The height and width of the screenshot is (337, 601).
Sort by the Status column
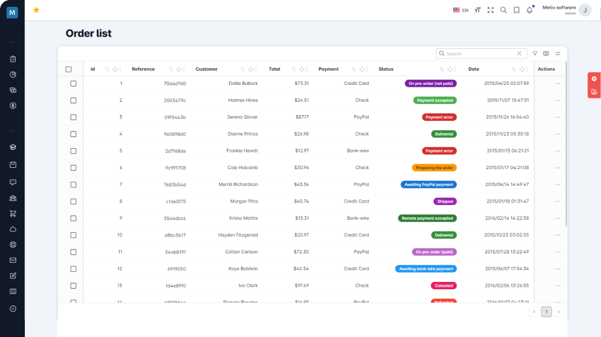point(441,69)
